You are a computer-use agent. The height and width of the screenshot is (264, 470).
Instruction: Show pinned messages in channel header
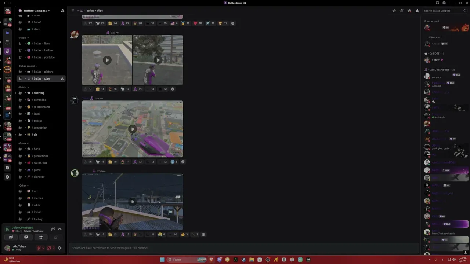pos(409,11)
